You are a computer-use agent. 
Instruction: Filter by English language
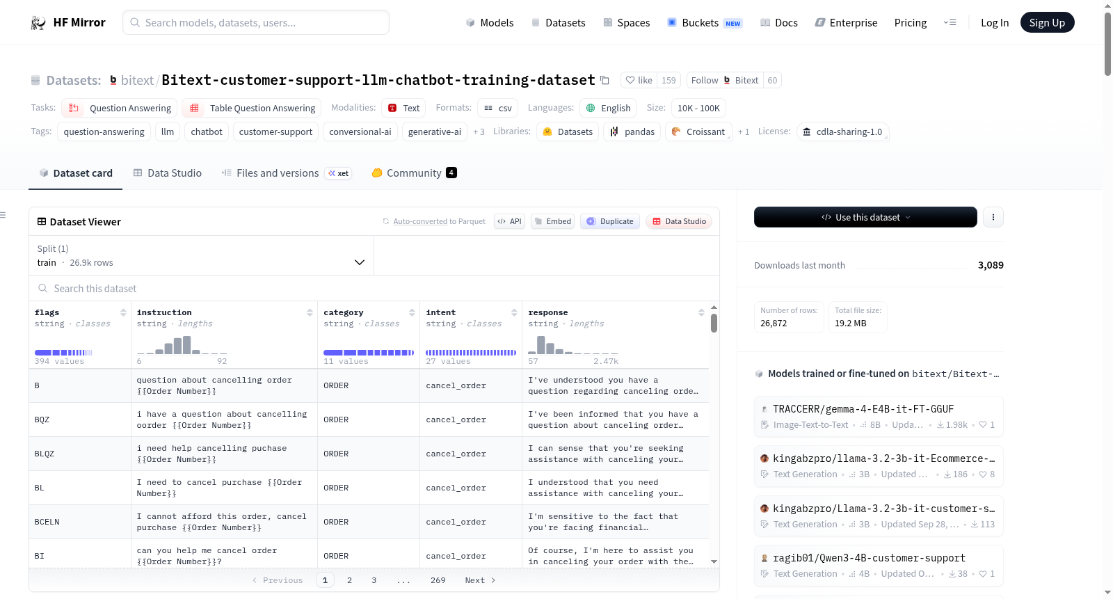(608, 109)
